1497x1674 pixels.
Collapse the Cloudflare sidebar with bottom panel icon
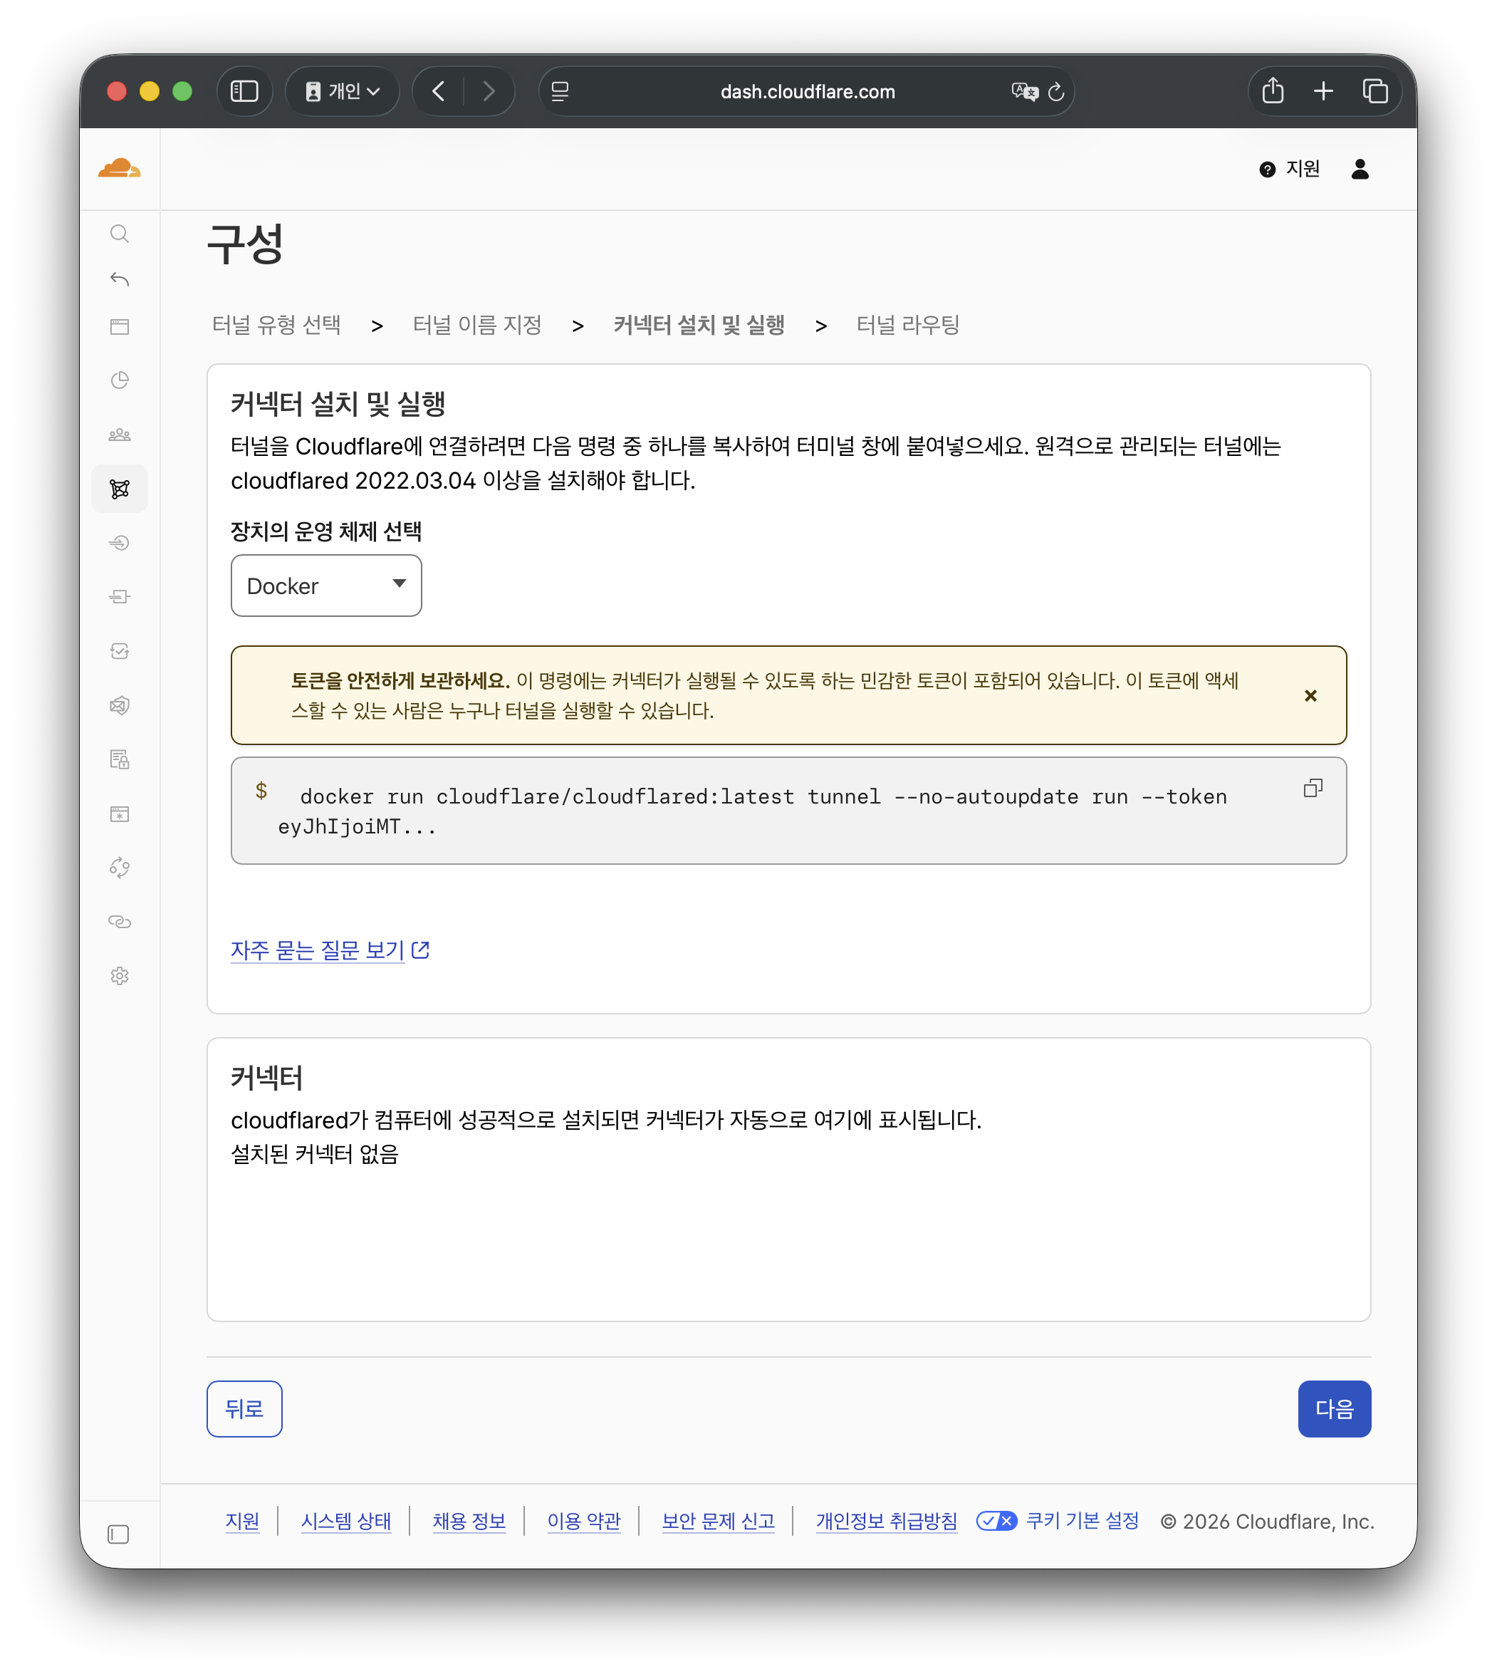(x=118, y=1534)
